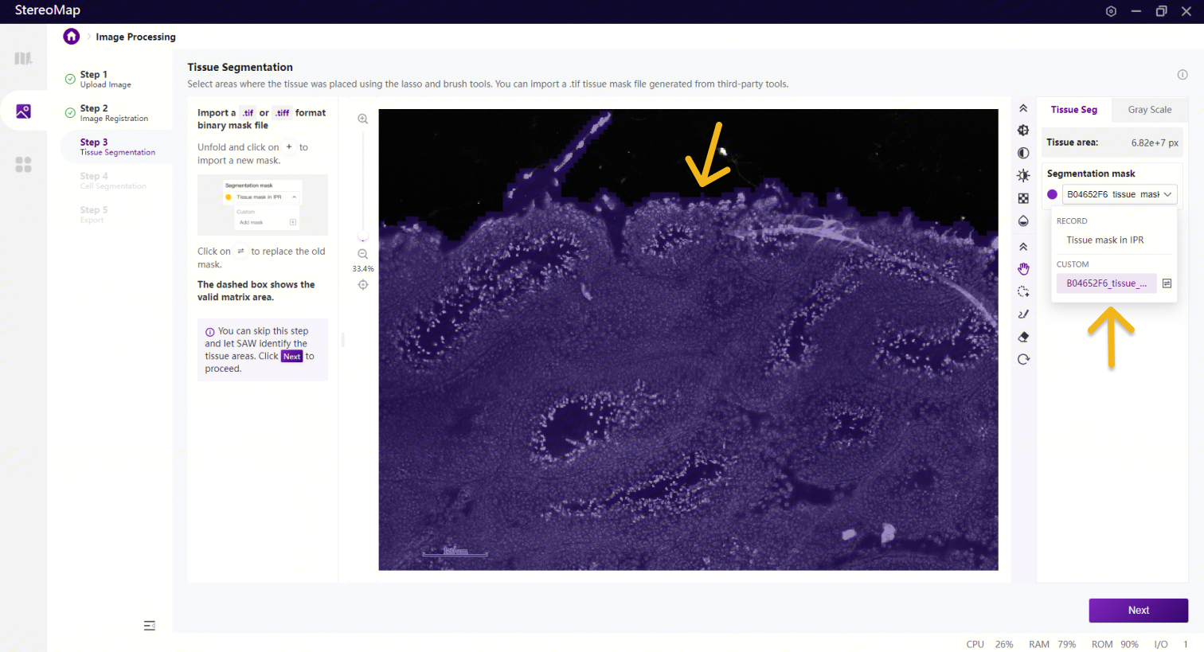
Task: Click the Next button
Action: tap(1138, 611)
